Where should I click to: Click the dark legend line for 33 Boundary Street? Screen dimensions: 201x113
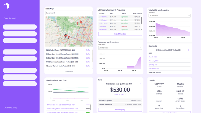click(88, 109)
